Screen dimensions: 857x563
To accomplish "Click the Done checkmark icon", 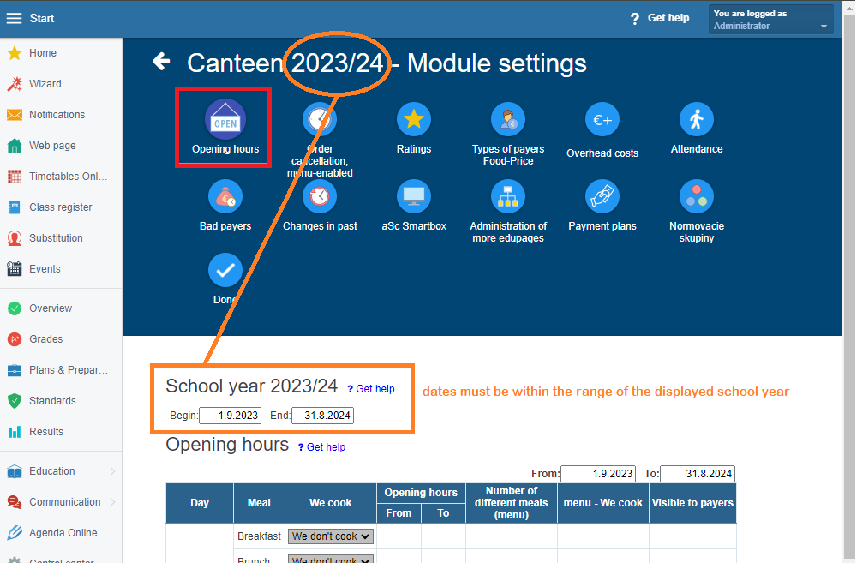I will click(x=225, y=270).
